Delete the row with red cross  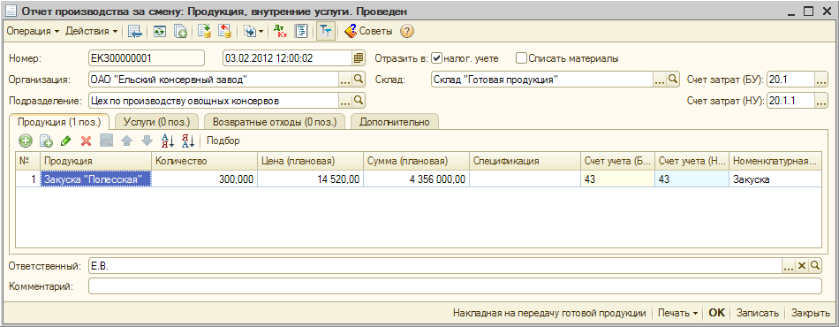pyautogui.click(x=86, y=141)
